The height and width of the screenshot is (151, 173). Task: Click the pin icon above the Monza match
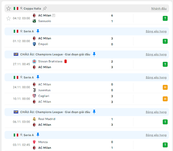point(38,135)
